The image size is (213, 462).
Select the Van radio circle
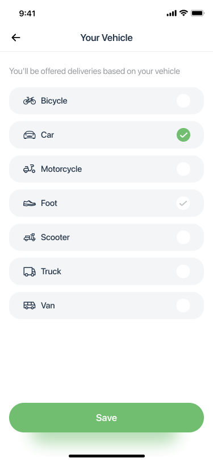[183, 306]
